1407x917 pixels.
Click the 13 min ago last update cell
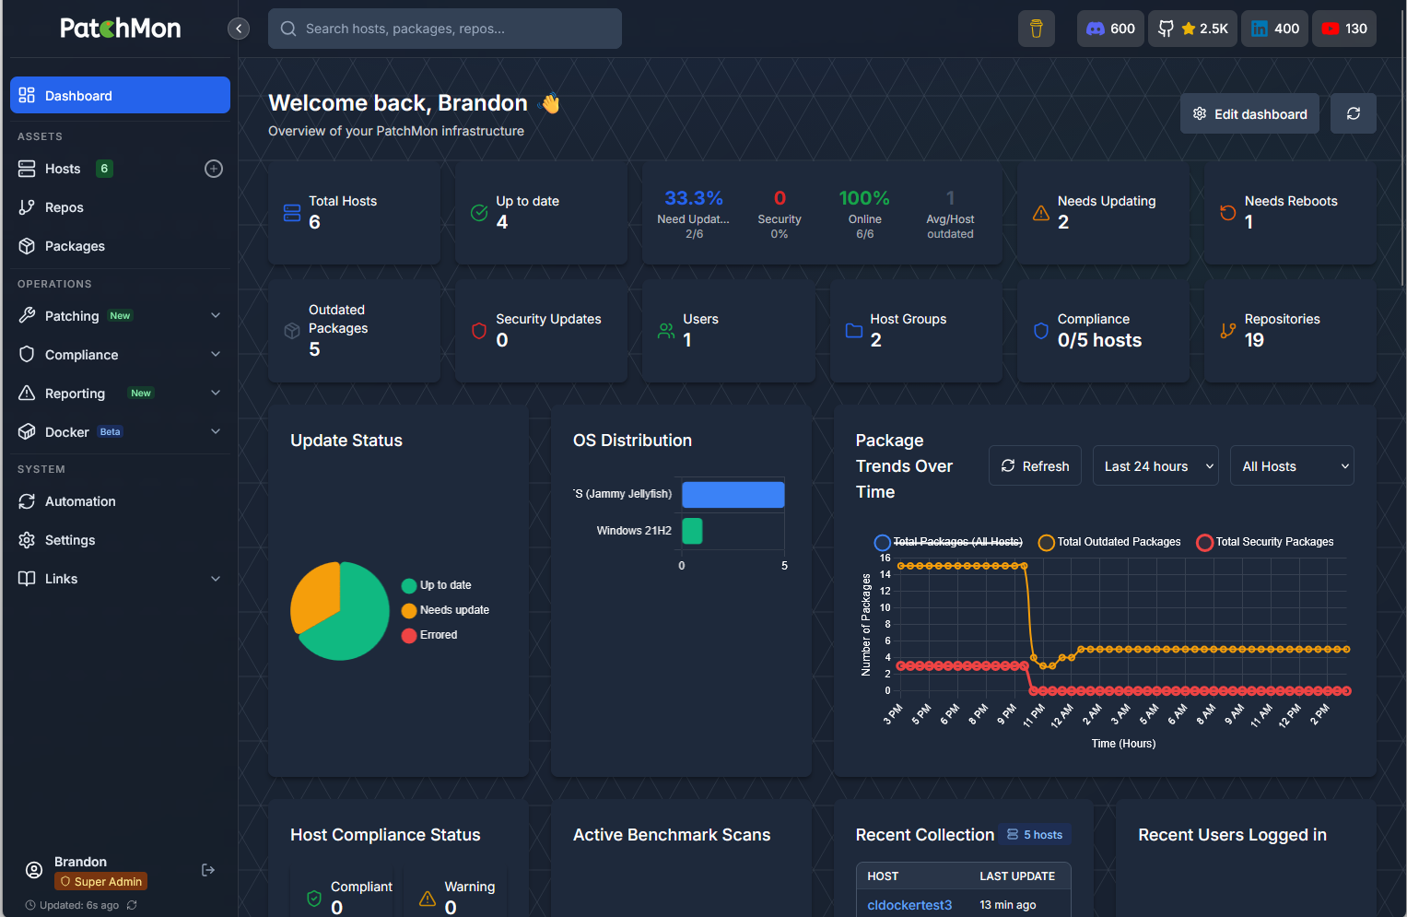click(1008, 905)
